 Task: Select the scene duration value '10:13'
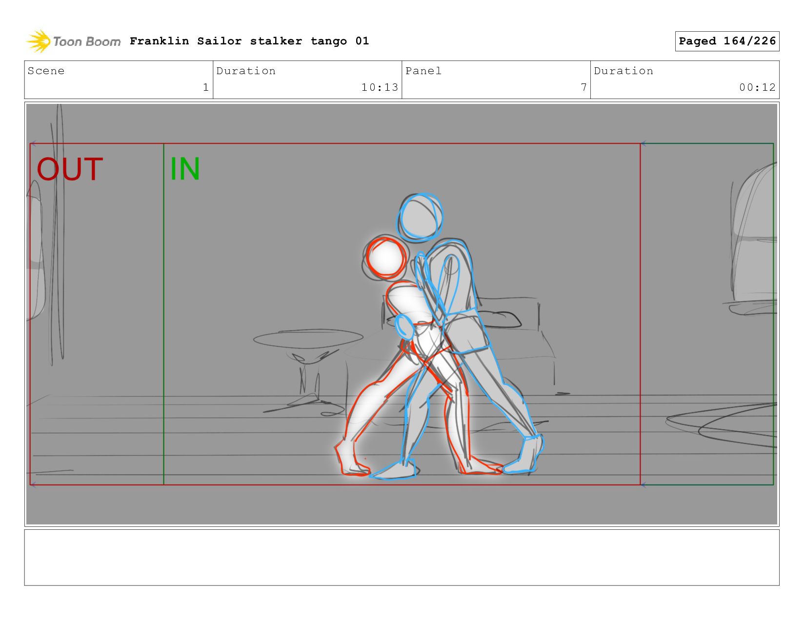coord(380,87)
